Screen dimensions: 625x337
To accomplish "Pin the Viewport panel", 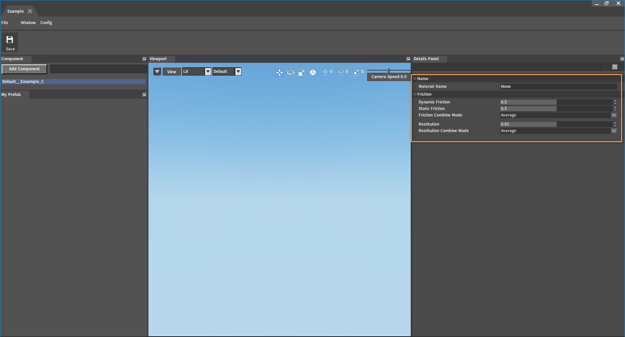I will (408, 59).
